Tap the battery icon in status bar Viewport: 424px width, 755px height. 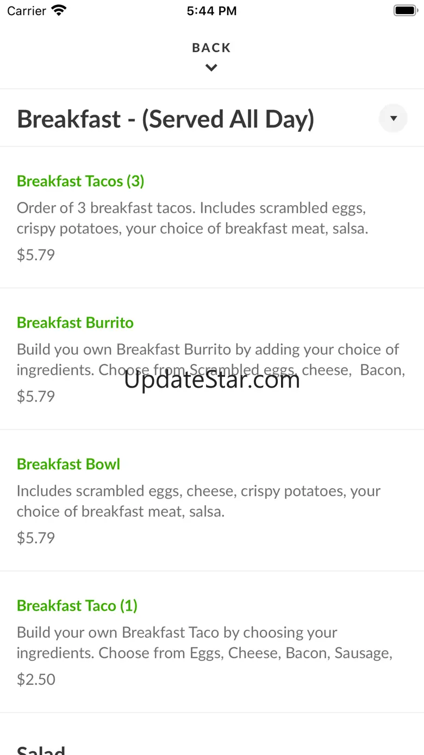404,10
